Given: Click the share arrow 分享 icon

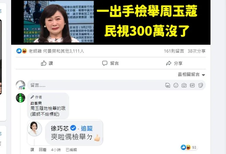Looking at the screenshot, I should [x=169, y=63].
